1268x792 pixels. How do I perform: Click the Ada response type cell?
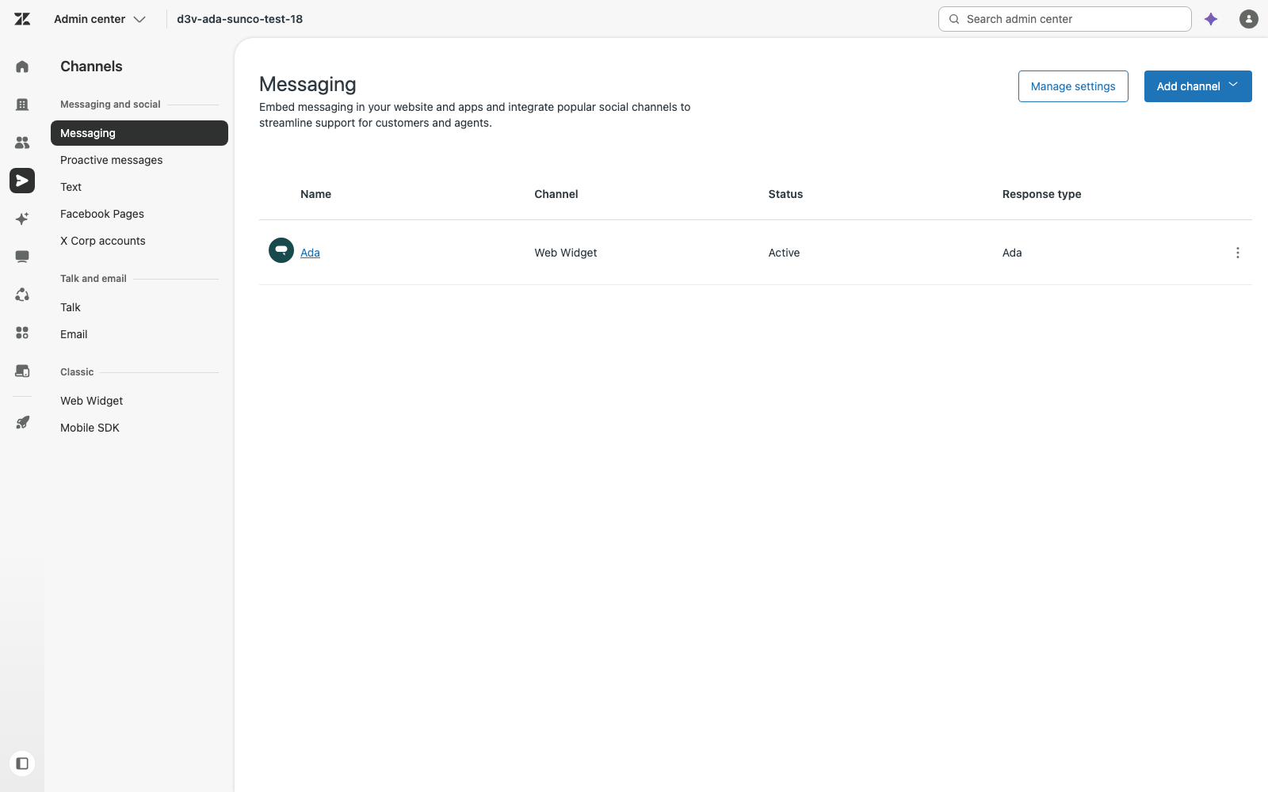coord(1012,253)
